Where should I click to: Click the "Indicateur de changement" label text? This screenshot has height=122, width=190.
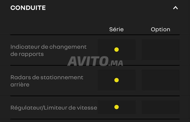(x=48, y=47)
